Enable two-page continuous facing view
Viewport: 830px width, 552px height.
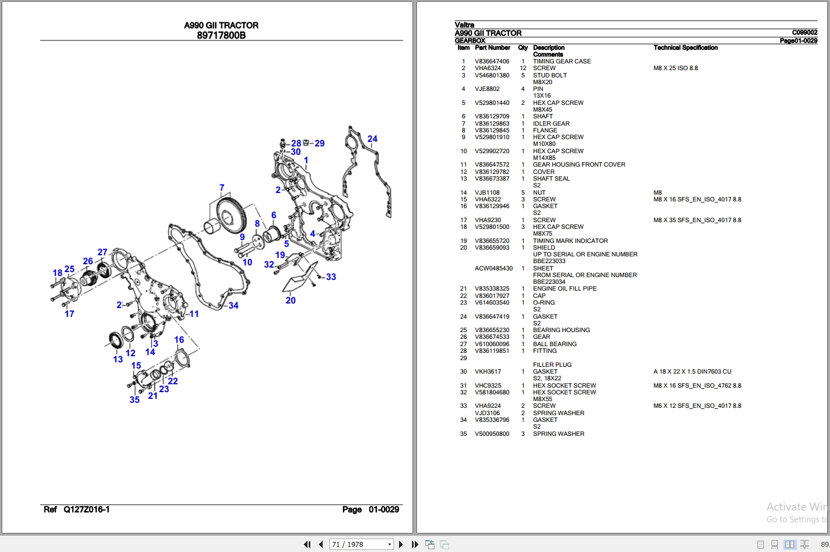tap(804, 544)
